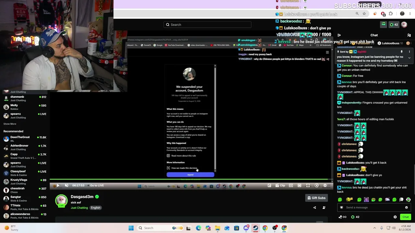The width and height of the screenshot is (415, 233).
Task: Click Show More in the sidebar
Action: (x=10, y=124)
